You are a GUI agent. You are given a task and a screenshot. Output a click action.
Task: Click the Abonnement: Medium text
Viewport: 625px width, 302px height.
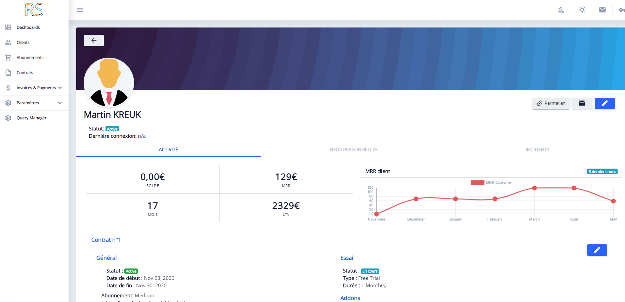coord(128,296)
